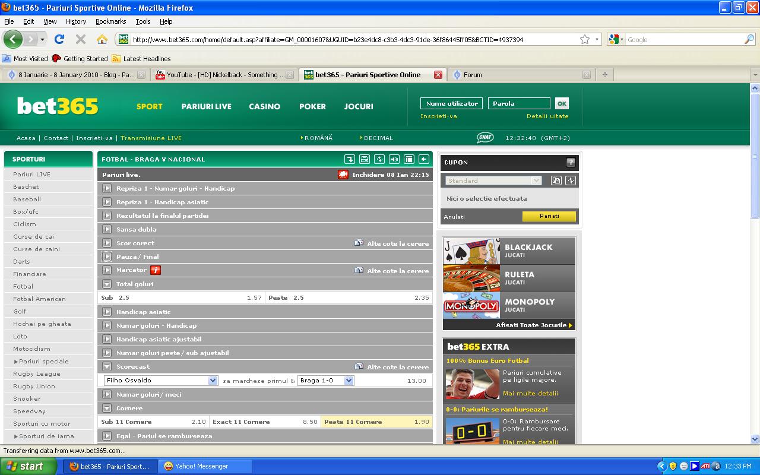Click the Parola password field
The image size is (760, 475).
[519, 103]
